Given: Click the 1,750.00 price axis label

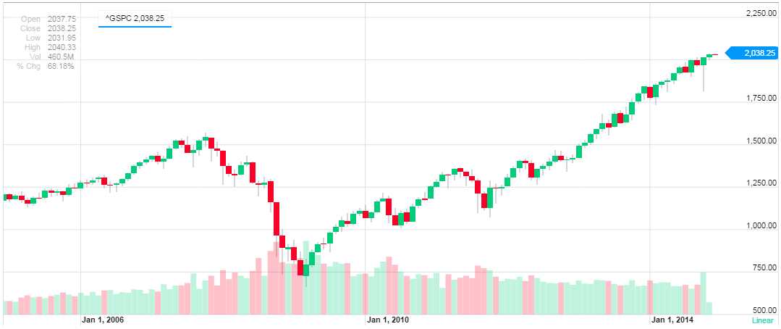Looking at the screenshot, I should (761, 98).
